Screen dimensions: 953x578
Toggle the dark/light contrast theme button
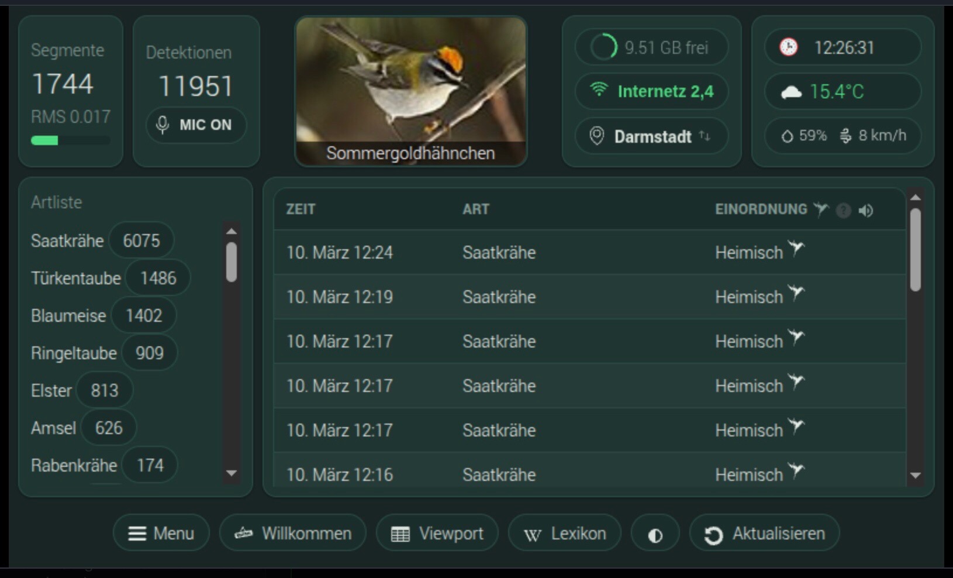pos(655,534)
